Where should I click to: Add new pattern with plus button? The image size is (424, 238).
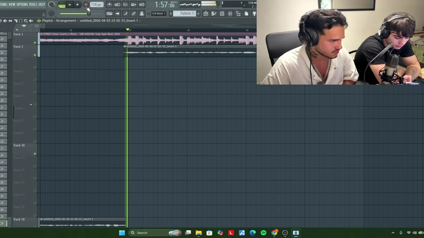pos(198,14)
